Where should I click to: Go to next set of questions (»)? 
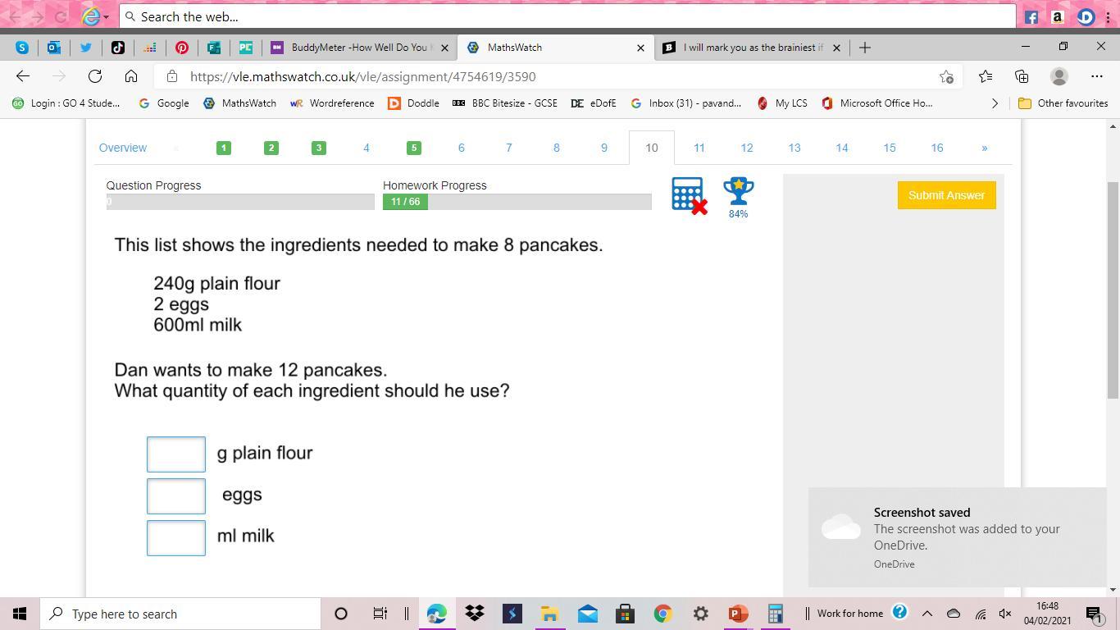[985, 148]
